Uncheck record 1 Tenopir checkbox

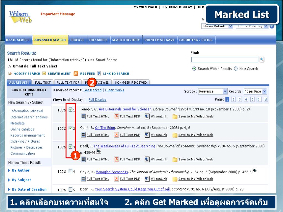(x=70, y=110)
